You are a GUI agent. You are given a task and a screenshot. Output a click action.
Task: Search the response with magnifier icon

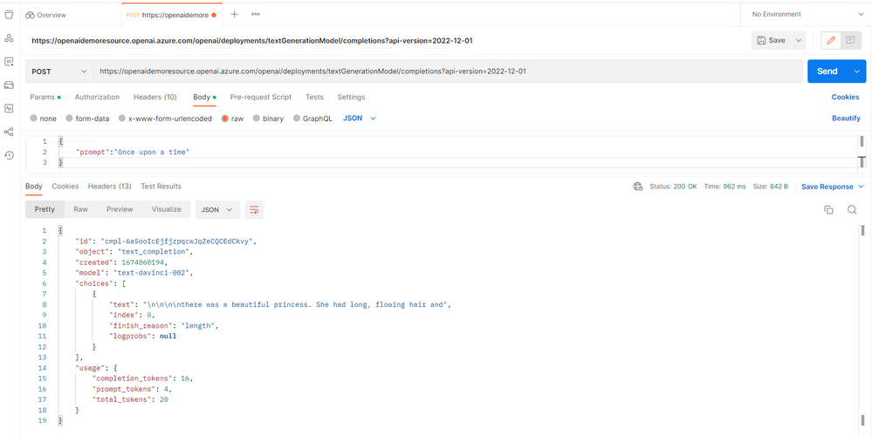click(851, 209)
